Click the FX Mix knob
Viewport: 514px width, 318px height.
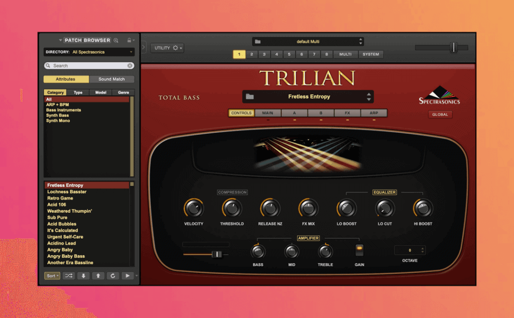point(309,208)
